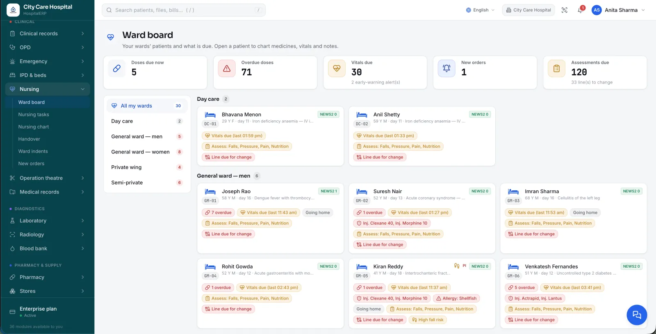Click the search patients input field
This screenshot has width=656, height=334.
point(184,10)
